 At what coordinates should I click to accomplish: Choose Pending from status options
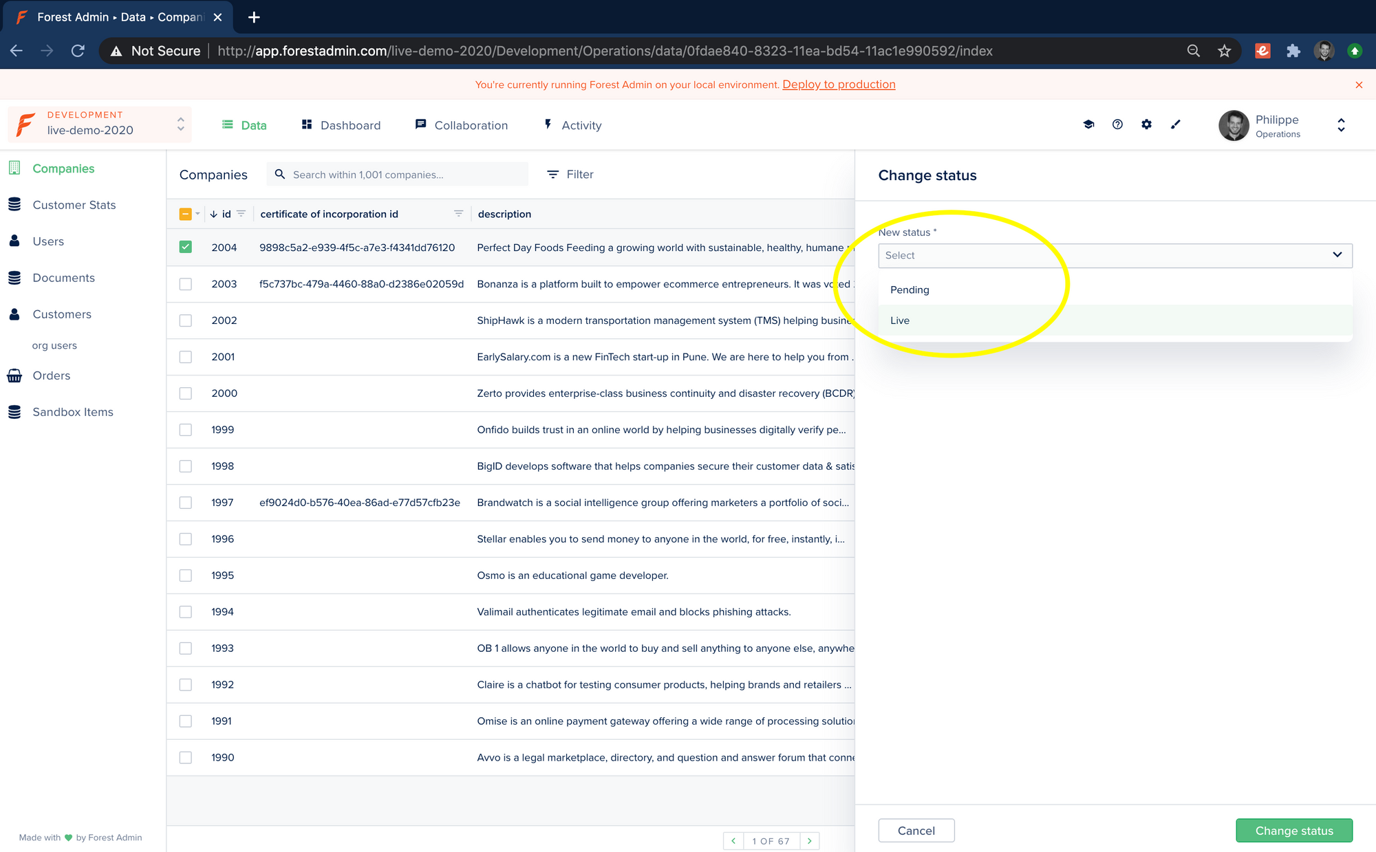(x=1115, y=290)
